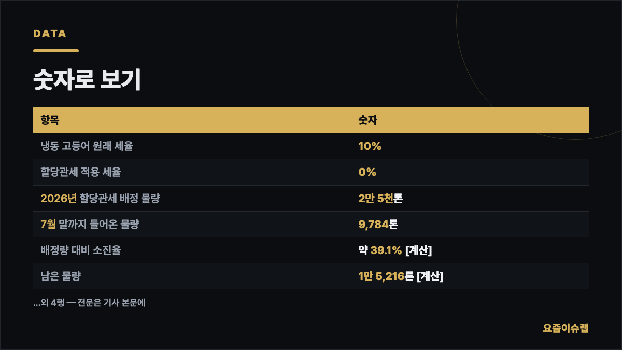The width and height of the screenshot is (622, 350).
Task: Click the 요즘이슈랩 brand name
Action: coord(566,328)
